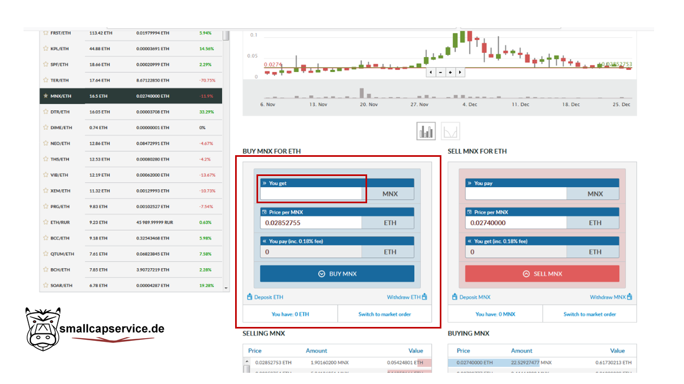Star the KPL/ETH trading pair
Viewport: 684px width, 384px height.
(x=45, y=49)
